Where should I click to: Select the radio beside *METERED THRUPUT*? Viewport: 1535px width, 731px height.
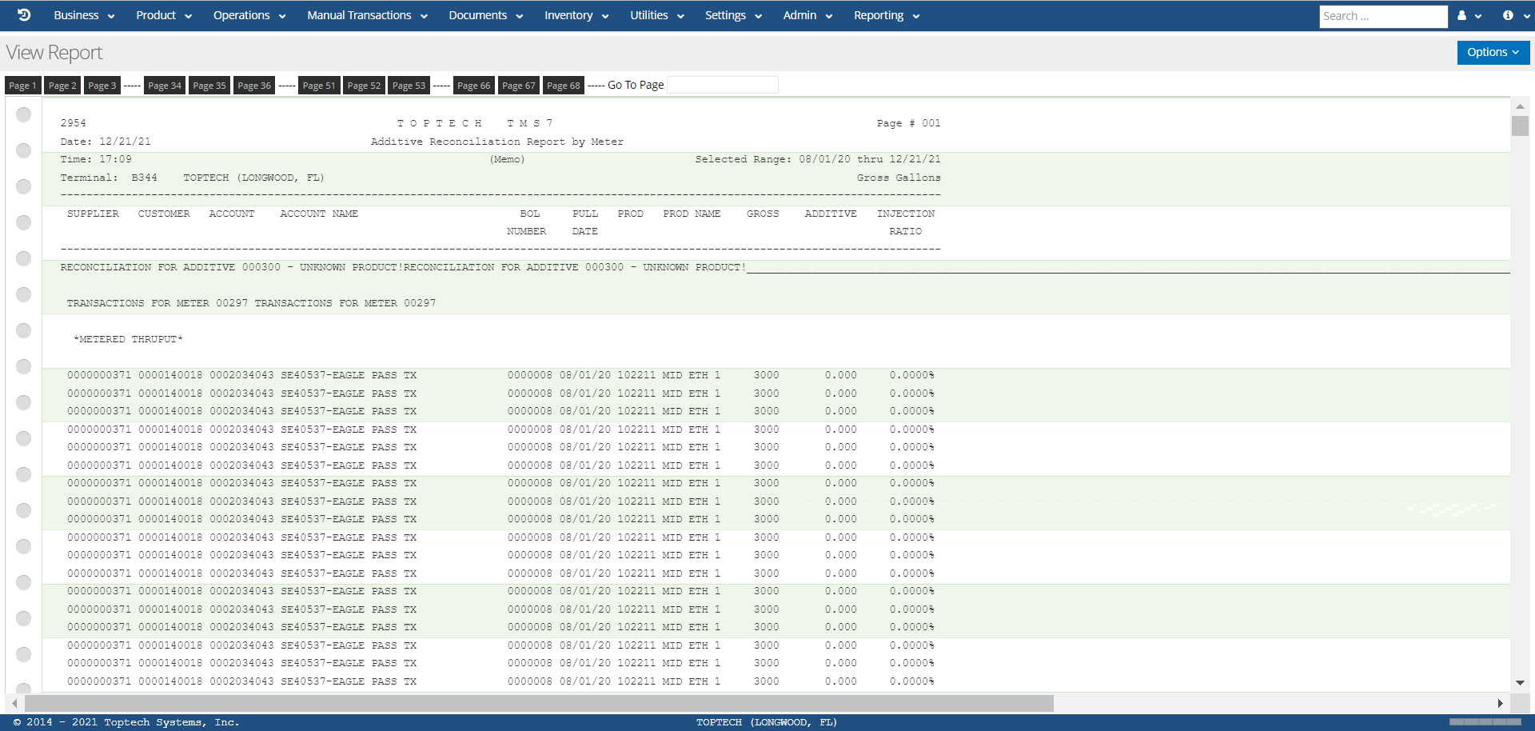[x=24, y=330]
